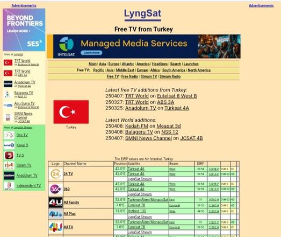The width and height of the screenshot is (281, 237).
Task: Select North America in Free TV row
Action: click(199, 70)
